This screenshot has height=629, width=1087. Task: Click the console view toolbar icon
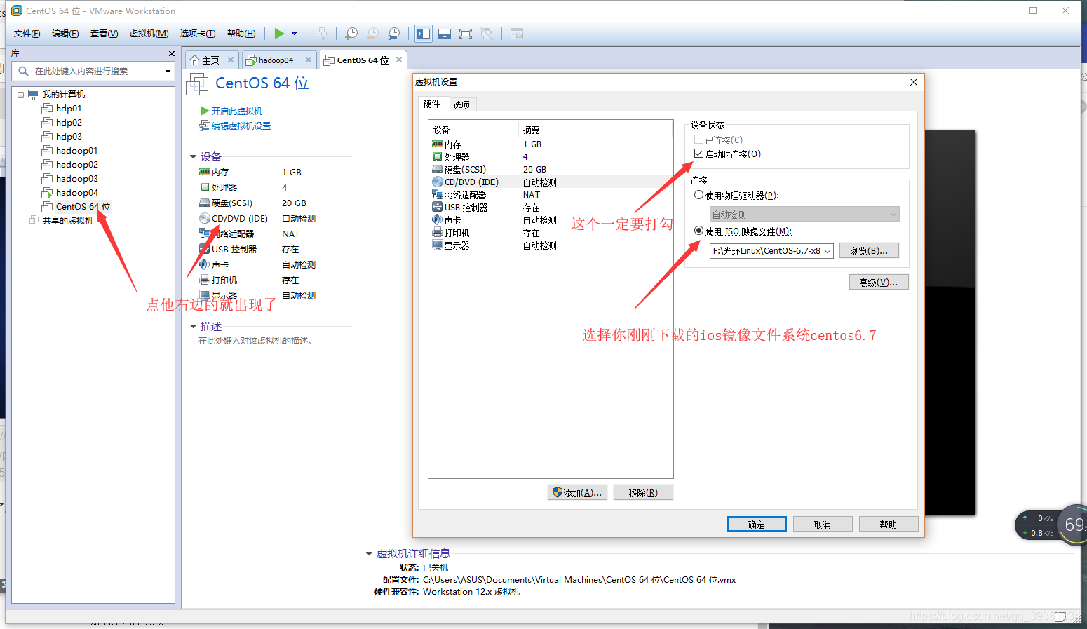point(517,33)
